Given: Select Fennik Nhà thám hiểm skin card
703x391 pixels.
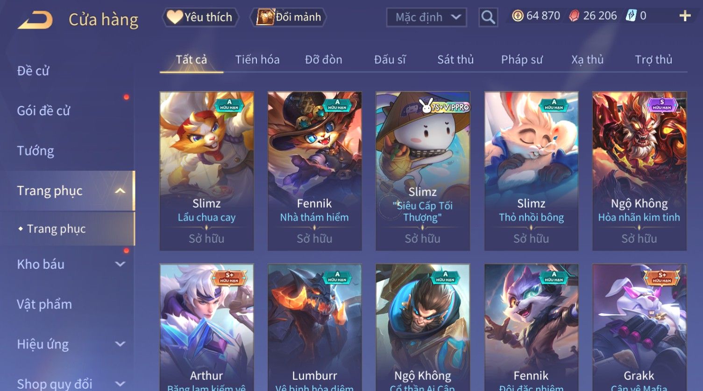Looking at the screenshot, I should coord(314,171).
